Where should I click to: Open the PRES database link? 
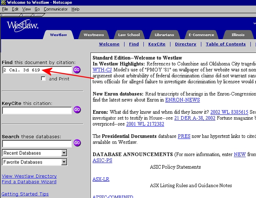coord(184,136)
